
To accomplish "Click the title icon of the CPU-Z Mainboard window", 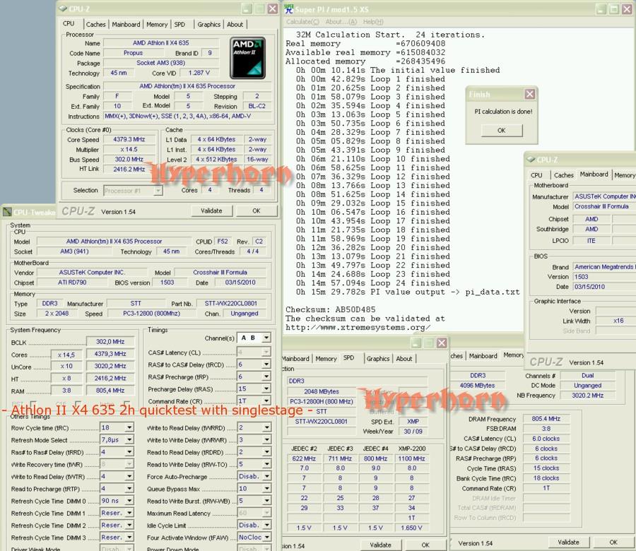I will click(531, 160).
